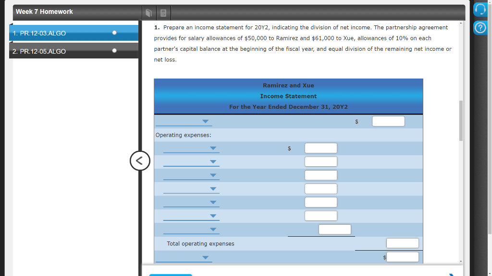The width and height of the screenshot is (492, 276).
Task: Focus the fifth operating expense amount field
Action: (320, 203)
